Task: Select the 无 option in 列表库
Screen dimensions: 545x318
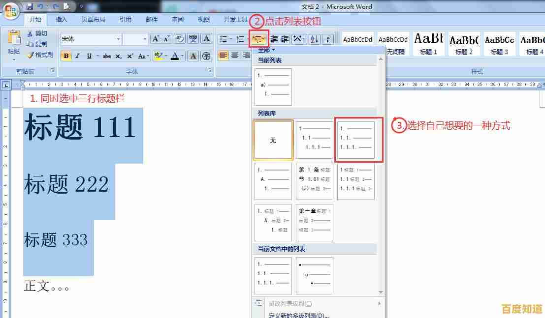Action: (273, 139)
